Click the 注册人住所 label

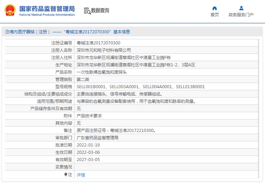[62, 58]
